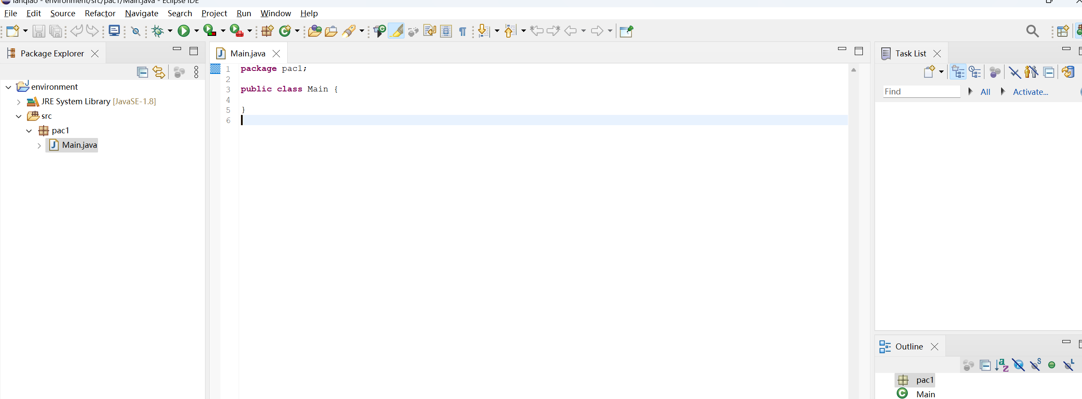Launch Debug with the bug icon
Screen dimensions: 1082x399
pos(158,31)
